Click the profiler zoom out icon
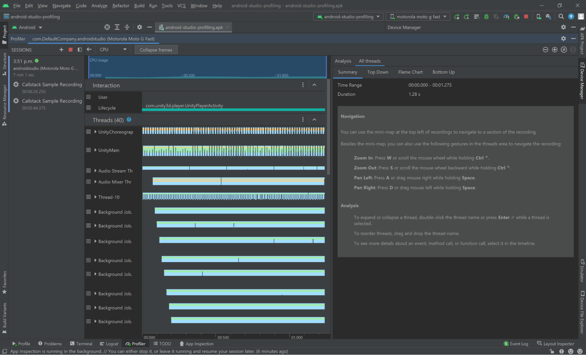 (545, 50)
